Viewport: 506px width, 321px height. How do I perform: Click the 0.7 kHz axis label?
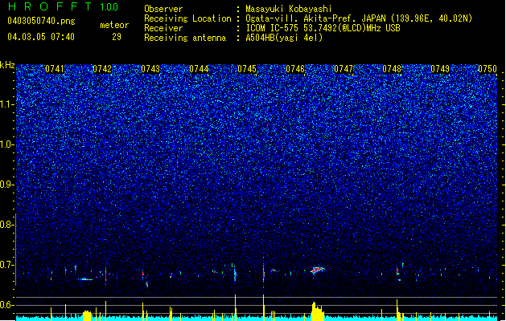(7, 265)
